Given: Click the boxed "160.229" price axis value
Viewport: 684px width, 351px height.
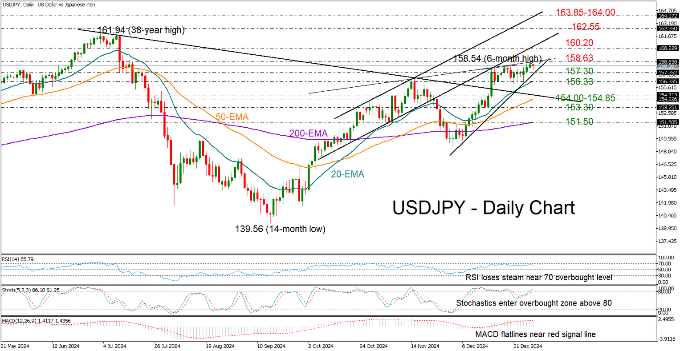Looking at the screenshot, I should [x=667, y=48].
